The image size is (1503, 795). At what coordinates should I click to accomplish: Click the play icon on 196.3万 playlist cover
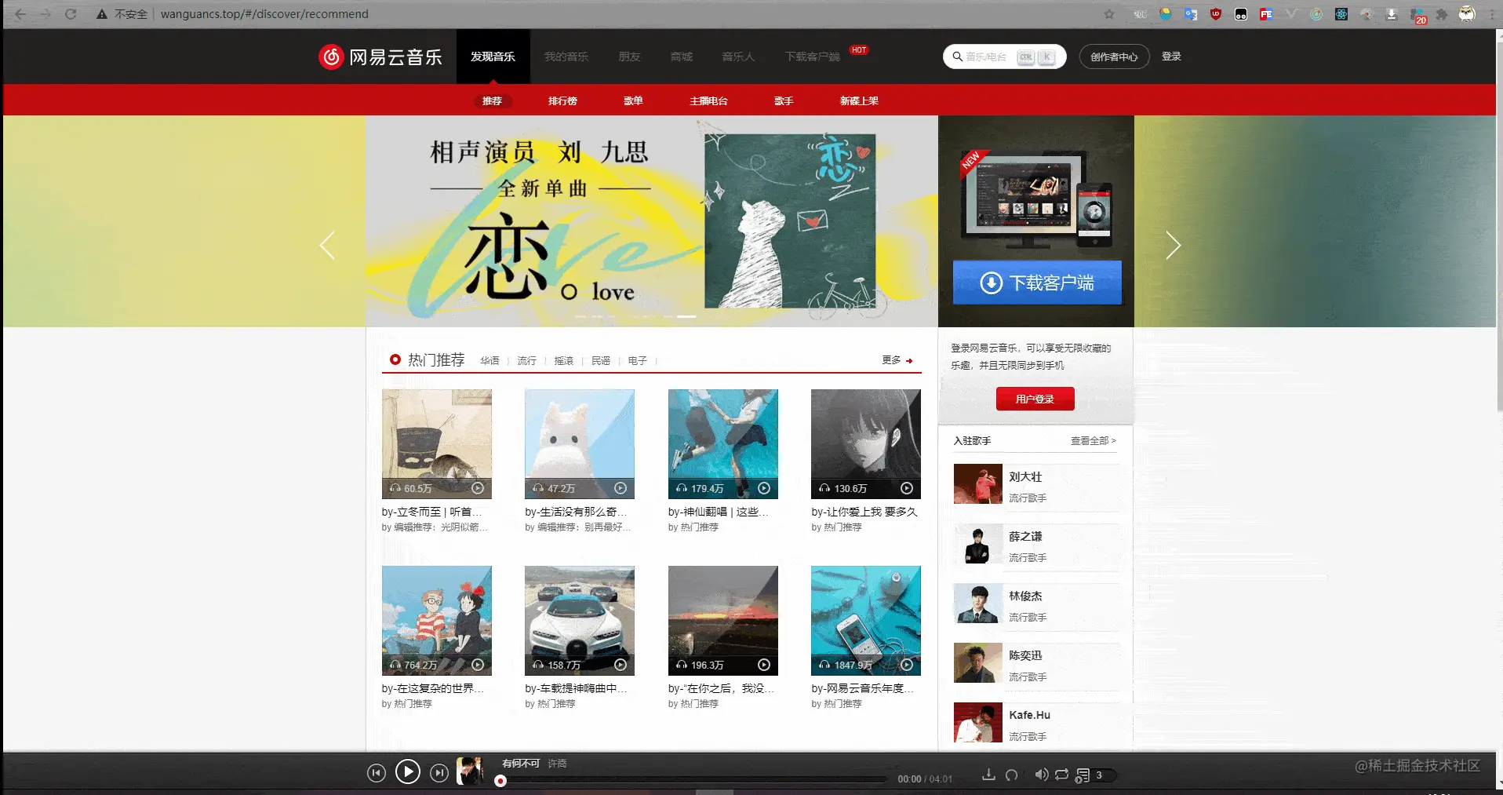point(764,665)
